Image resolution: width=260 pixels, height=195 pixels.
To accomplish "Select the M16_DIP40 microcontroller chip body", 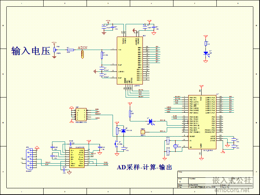I will [x=202, y=122].
